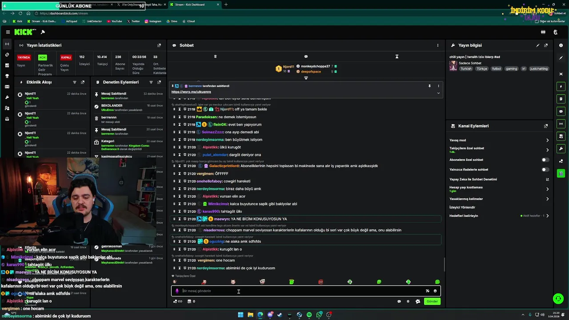
Task: Toggle the stream stats widget in right sidebar
Action: [561, 124]
